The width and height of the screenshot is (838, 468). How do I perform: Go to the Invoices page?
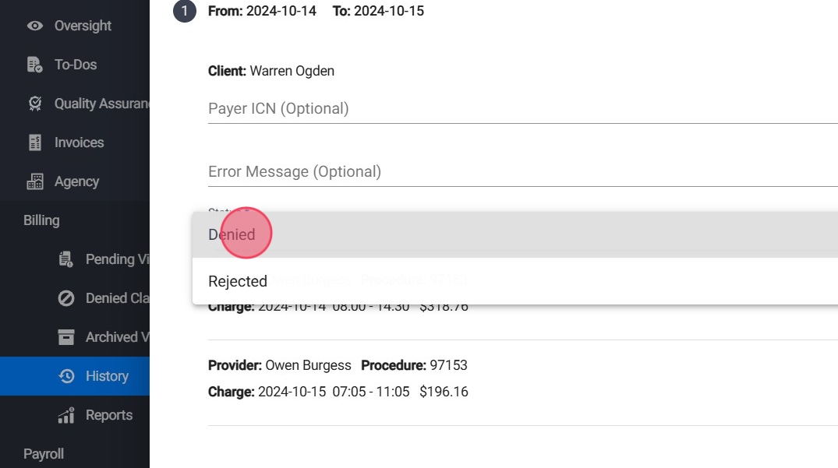point(79,143)
